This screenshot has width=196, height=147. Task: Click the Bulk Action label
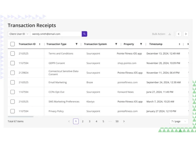tap(159, 34)
